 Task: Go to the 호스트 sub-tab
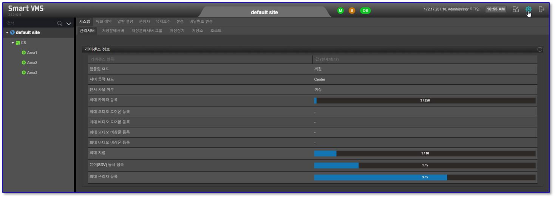(x=216, y=31)
